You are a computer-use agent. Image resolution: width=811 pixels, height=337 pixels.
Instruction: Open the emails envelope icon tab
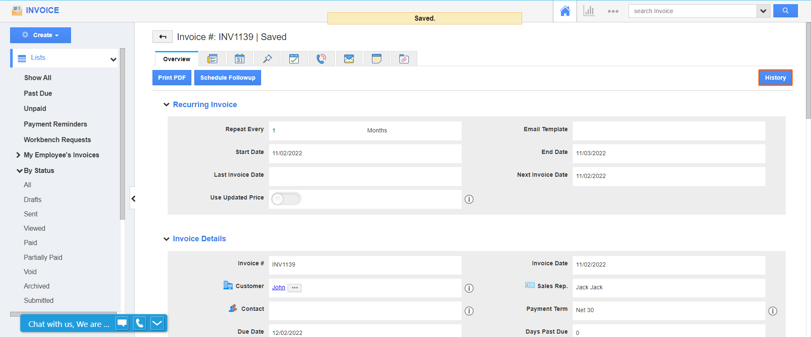click(x=349, y=59)
